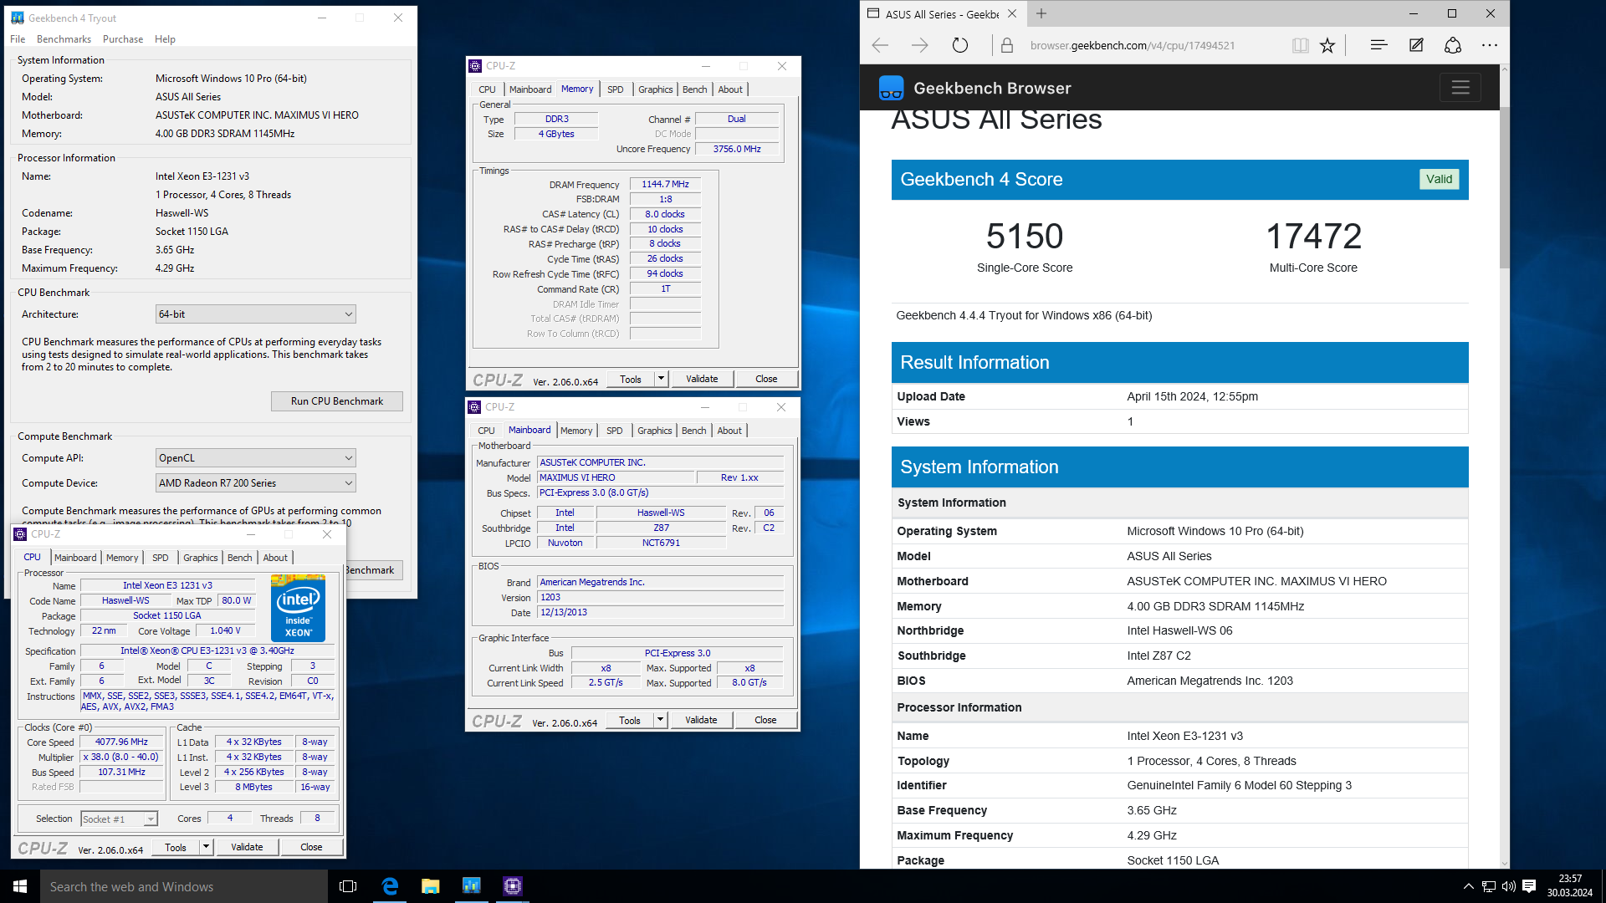The height and width of the screenshot is (903, 1606).
Task: Click the 17472 Multi-Core Score value
Action: pyautogui.click(x=1313, y=236)
